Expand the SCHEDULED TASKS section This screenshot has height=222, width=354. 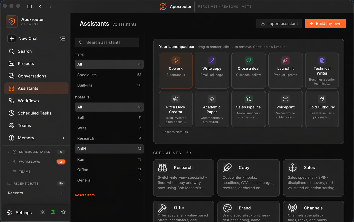[x=9, y=152]
